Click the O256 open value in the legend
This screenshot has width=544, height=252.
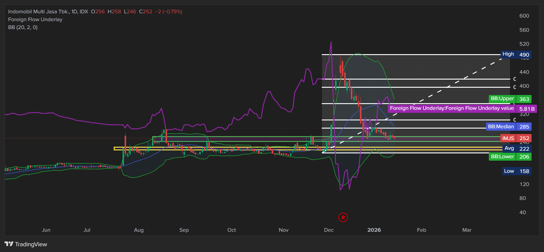(98, 11)
